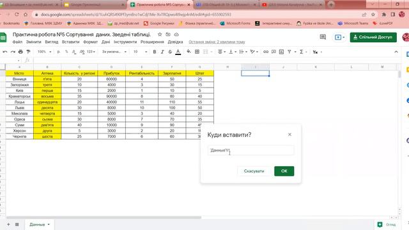Open text wrapping options
The image size is (409, 230).
coord(243,52)
